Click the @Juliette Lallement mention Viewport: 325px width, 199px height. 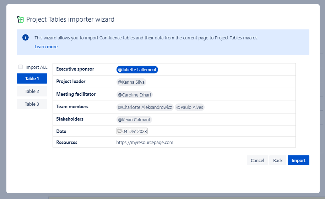[x=137, y=70]
